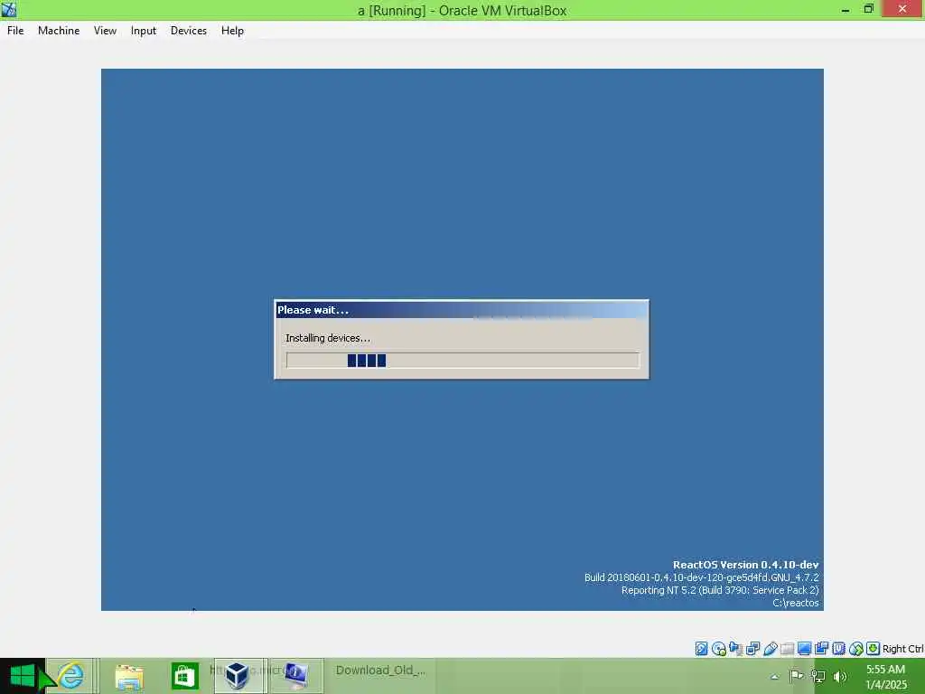Click the USB devices status icon

click(770, 649)
